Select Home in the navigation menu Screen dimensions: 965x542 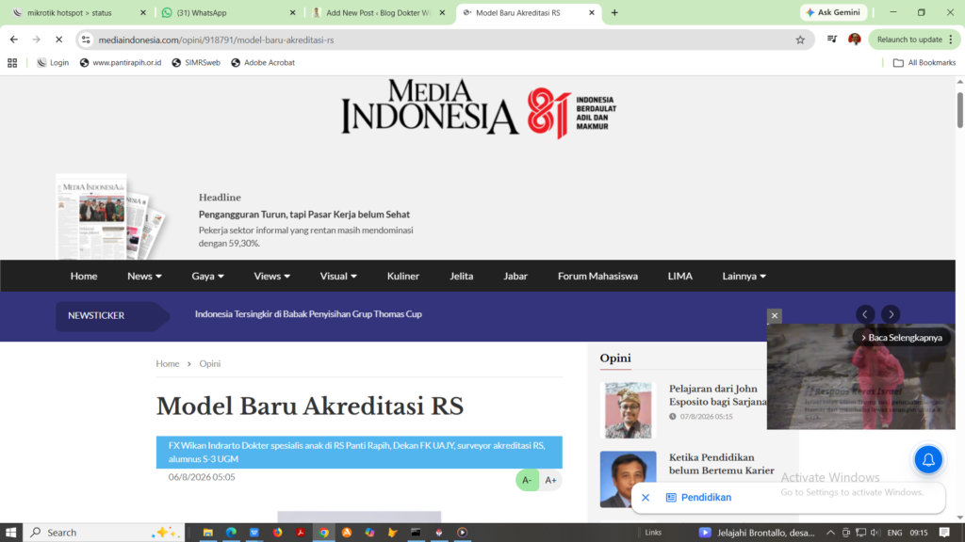click(84, 276)
